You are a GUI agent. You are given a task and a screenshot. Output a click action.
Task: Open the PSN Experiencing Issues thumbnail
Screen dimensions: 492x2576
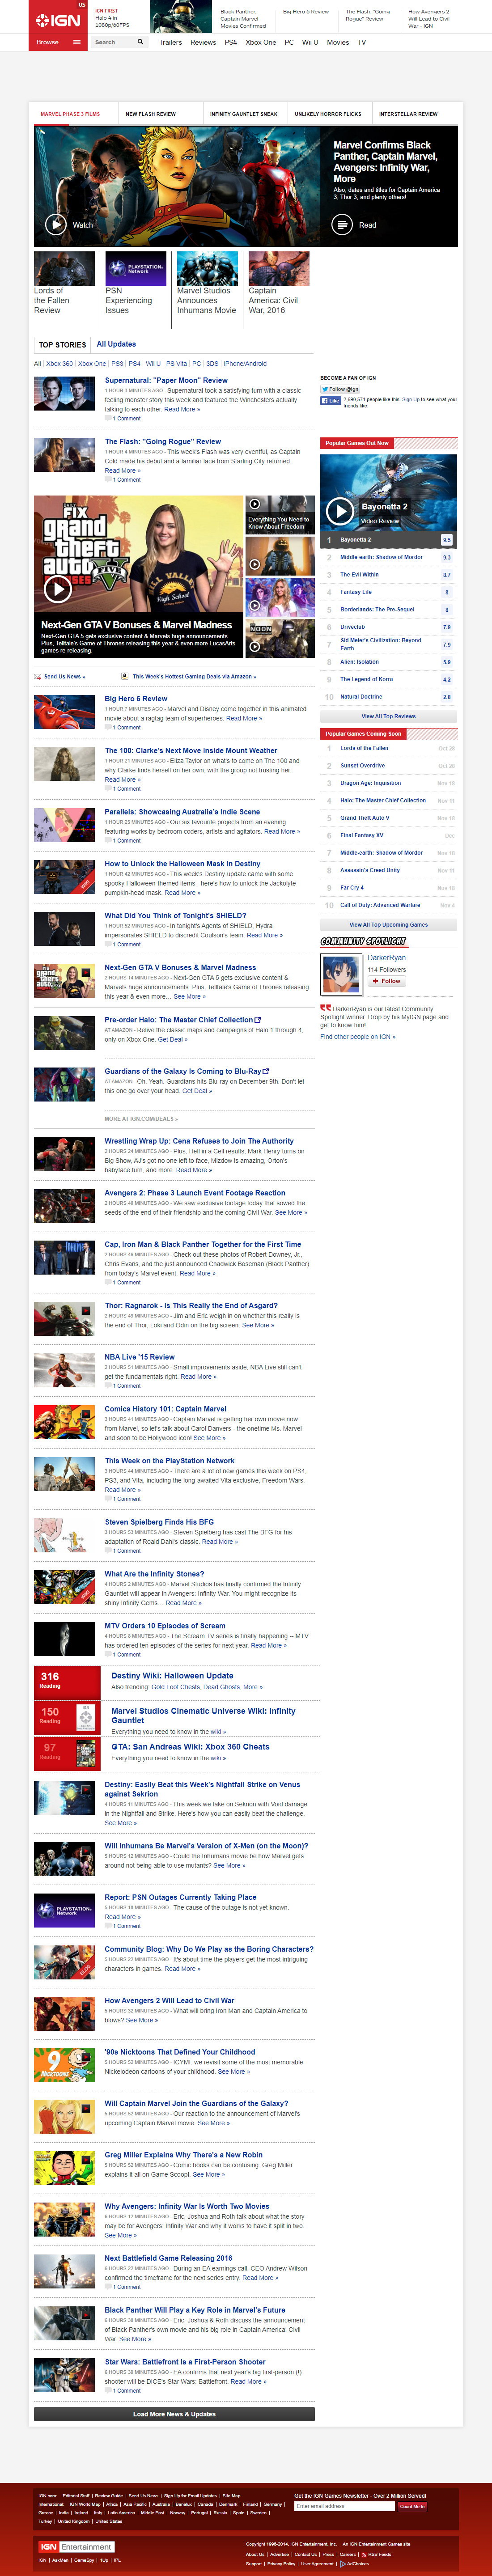tap(136, 268)
